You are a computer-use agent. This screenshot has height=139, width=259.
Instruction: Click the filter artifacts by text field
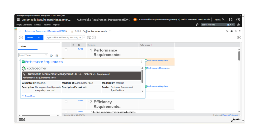[x=64, y=38]
